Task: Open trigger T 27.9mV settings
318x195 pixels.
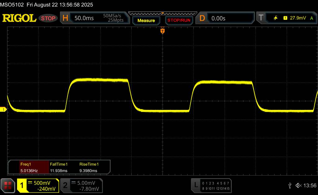Action: pos(286,18)
